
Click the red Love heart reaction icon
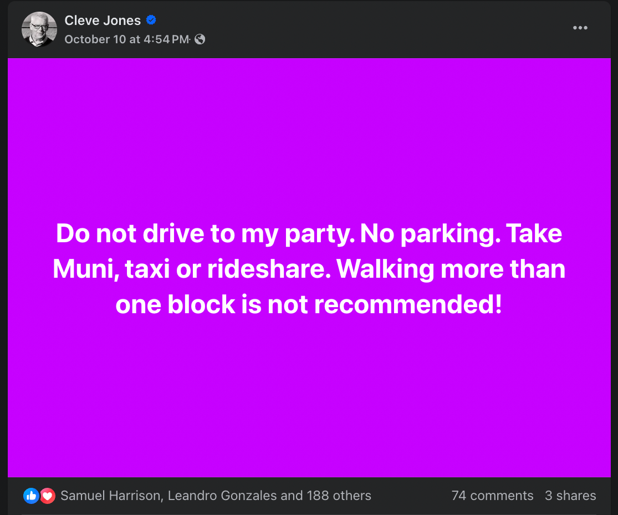tap(48, 496)
